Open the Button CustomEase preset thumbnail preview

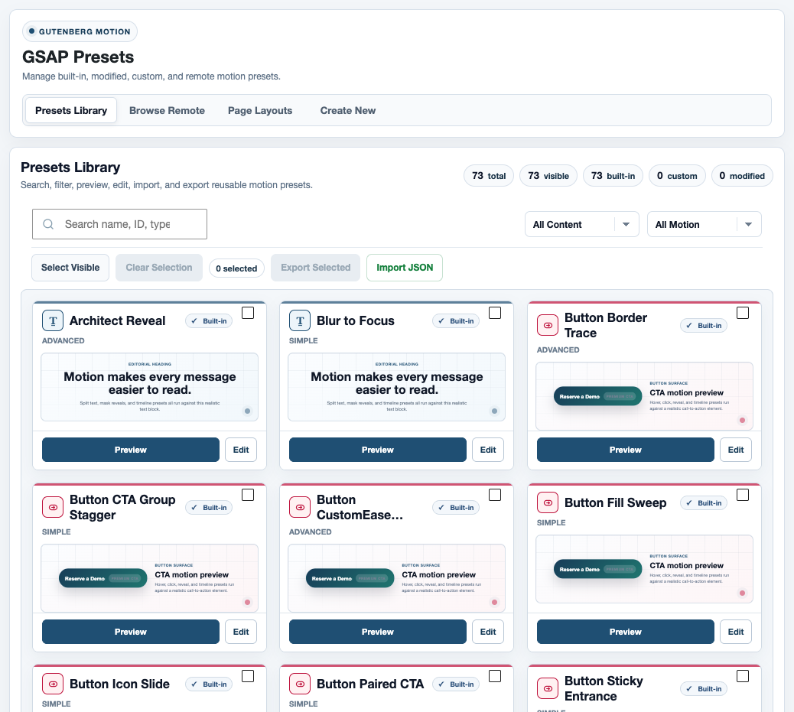[396, 578]
